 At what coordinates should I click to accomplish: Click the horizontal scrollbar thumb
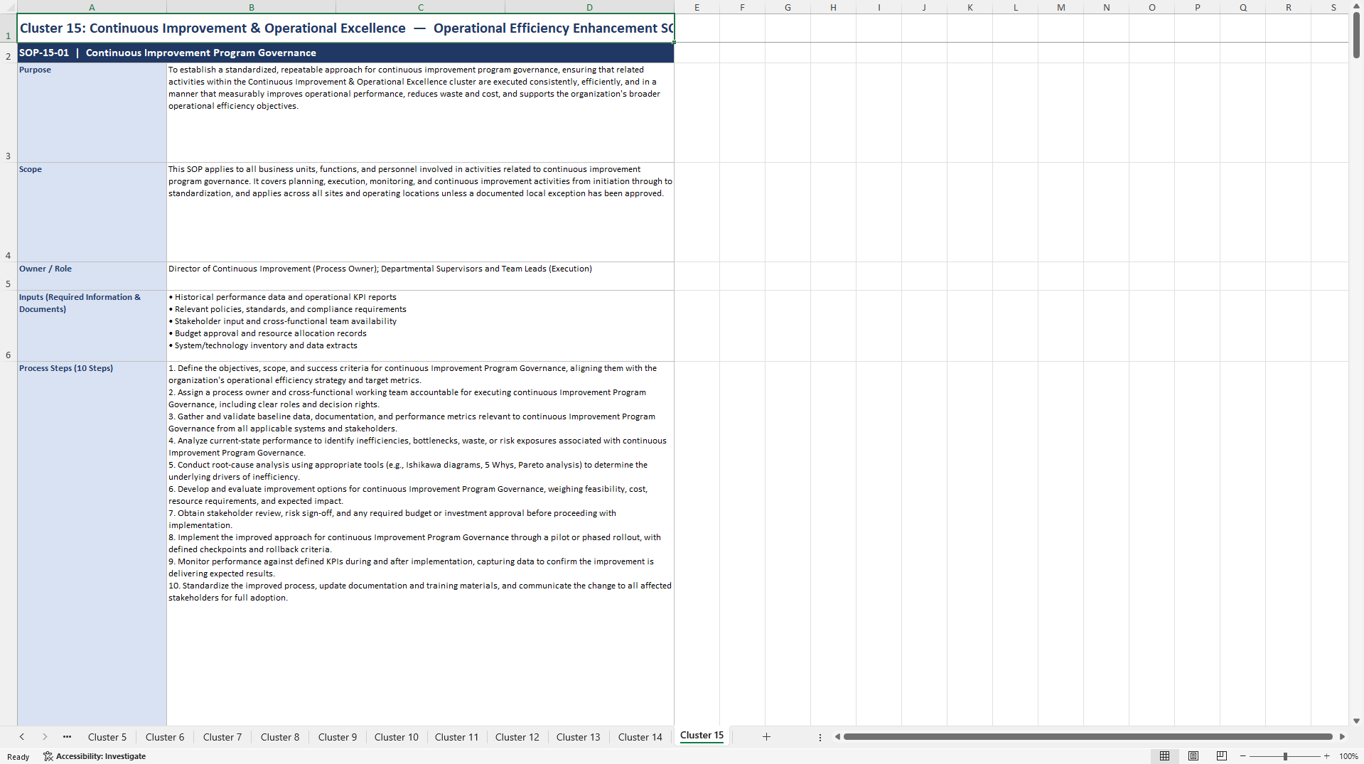pos(1088,737)
